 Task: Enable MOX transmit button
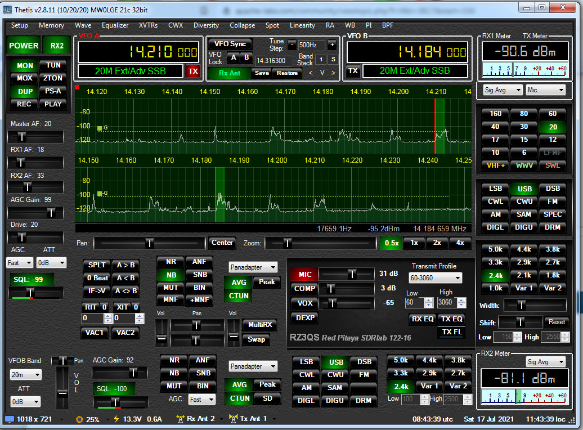[25, 78]
